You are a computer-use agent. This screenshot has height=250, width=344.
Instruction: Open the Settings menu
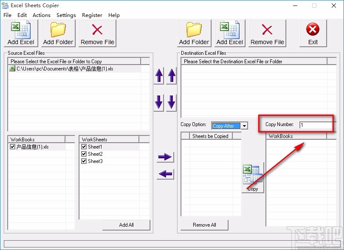point(66,15)
